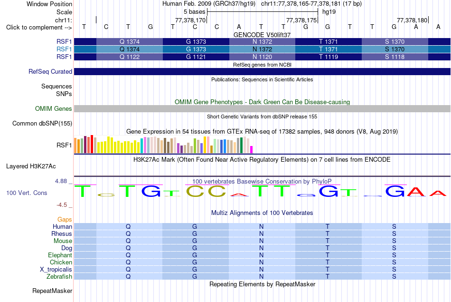
Task: Click 'Short Genetic Variants from dbSNP release 155' title
Action: (x=262, y=117)
